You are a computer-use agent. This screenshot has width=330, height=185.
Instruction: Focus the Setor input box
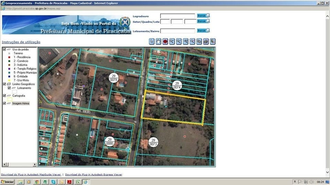click(x=165, y=22)
